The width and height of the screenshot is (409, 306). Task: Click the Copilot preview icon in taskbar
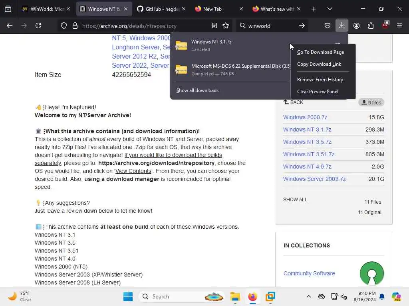point(396,296)
